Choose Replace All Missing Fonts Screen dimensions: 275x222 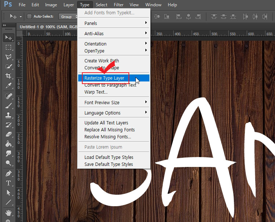point(114,130)
